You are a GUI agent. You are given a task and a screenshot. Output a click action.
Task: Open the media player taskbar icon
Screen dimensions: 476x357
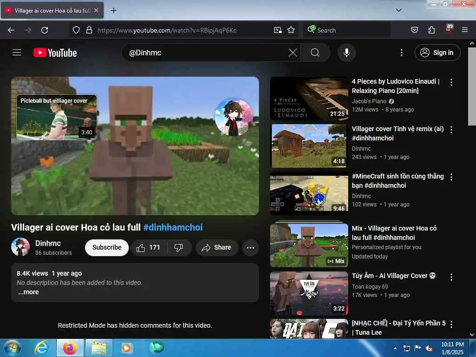click(x=126, y=348)
